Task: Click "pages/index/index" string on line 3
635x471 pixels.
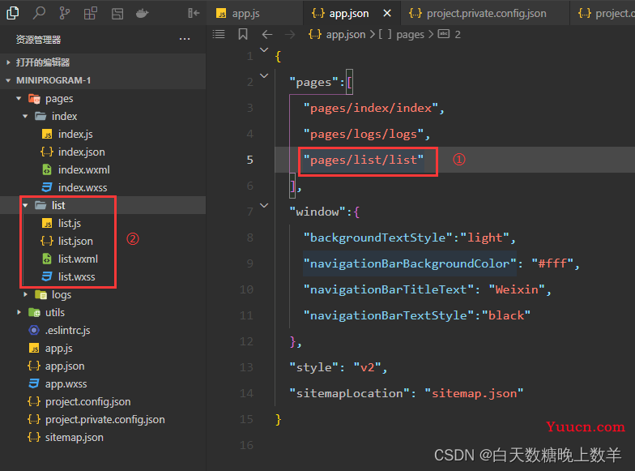Action: click(x=371, y=109)
